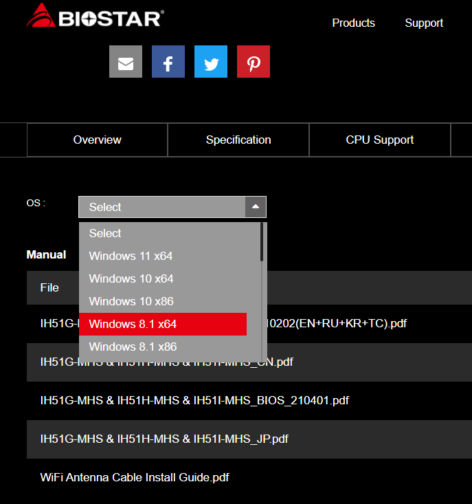Select Windows 10 x64 from the OS list
472x504 pixels.
(x=163, y=278)
